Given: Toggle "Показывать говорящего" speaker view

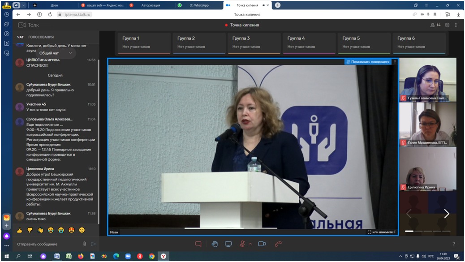Looking at the screenshot, I should [368, 62].
